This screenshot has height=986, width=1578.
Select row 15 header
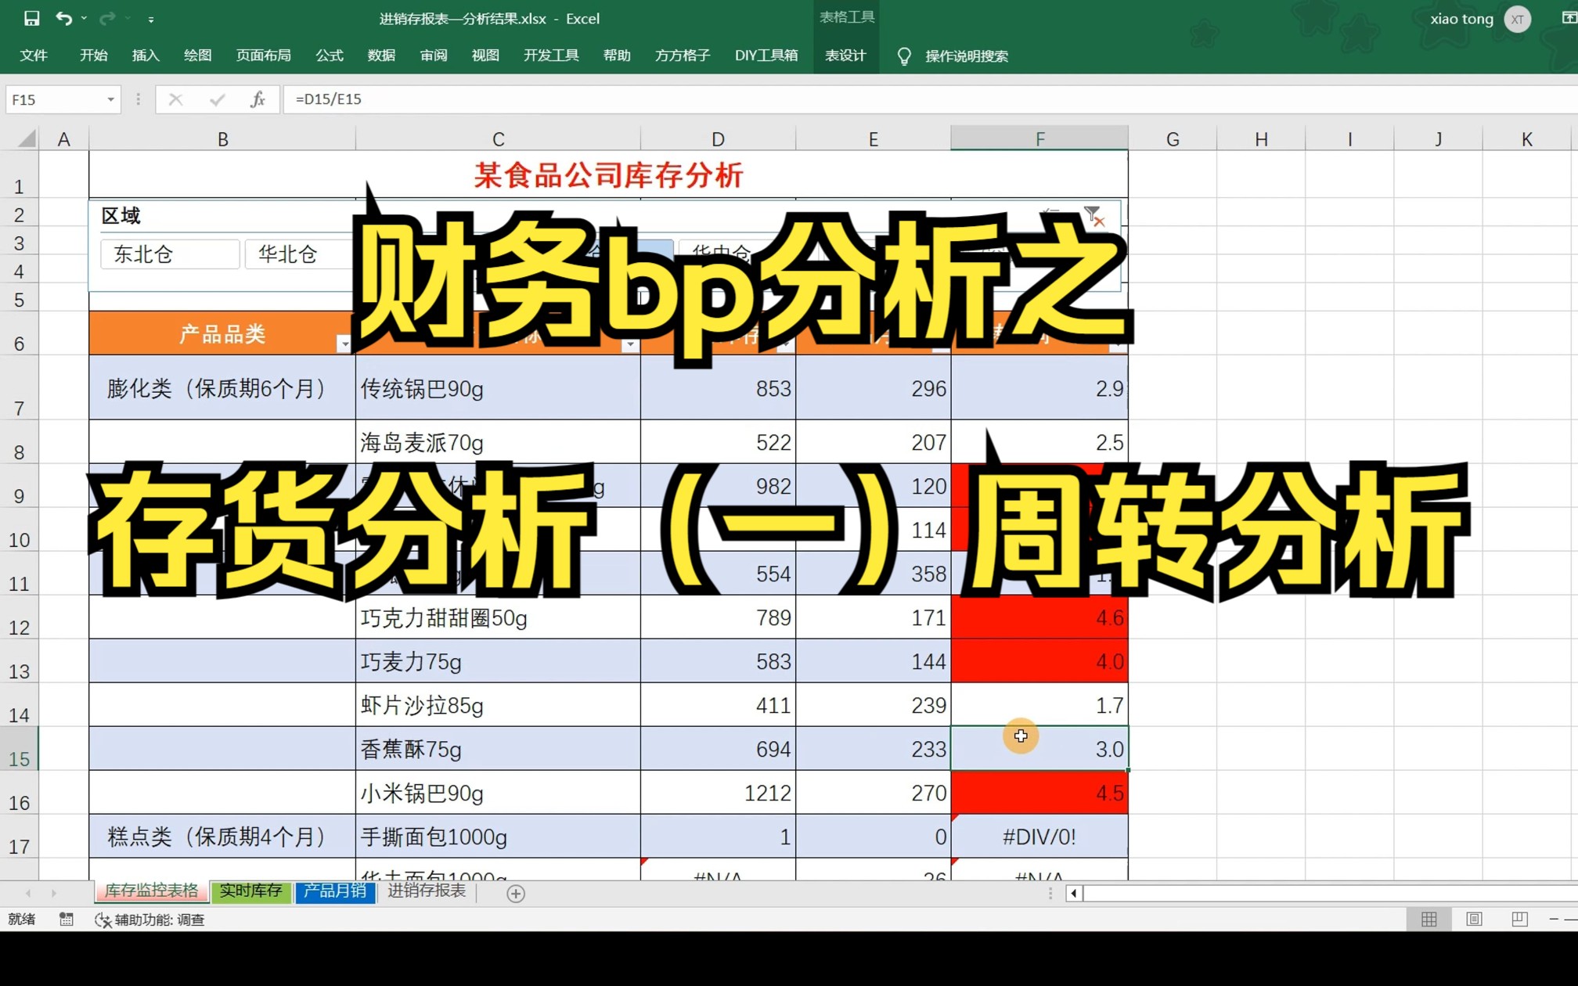pyautogui.click(x=19, y=749)
